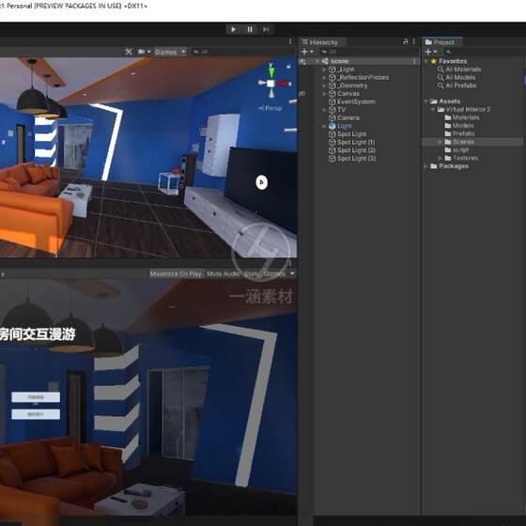The height and width of the screenshot is (526, 526).
Task: Click the lower white button in Game view
Action: [36, 414]
